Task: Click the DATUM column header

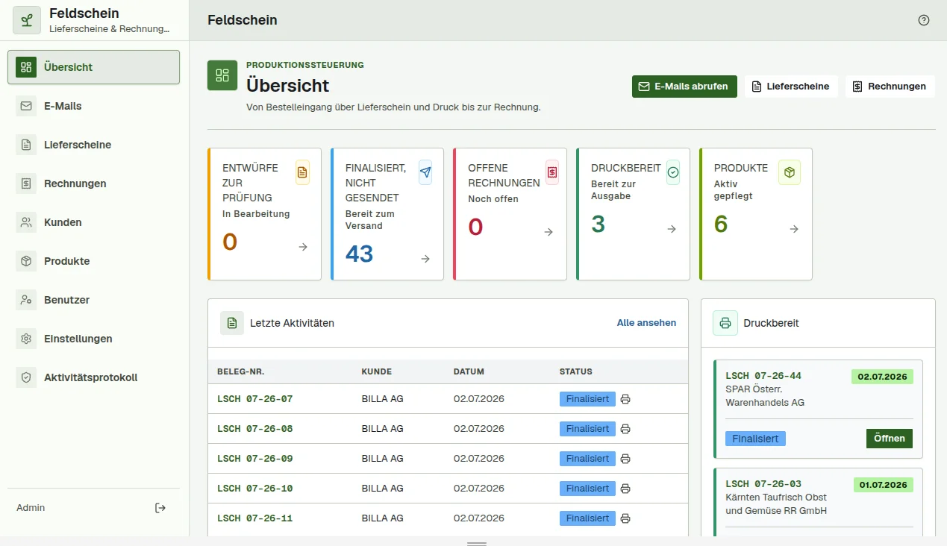Action: pos(469,371)
